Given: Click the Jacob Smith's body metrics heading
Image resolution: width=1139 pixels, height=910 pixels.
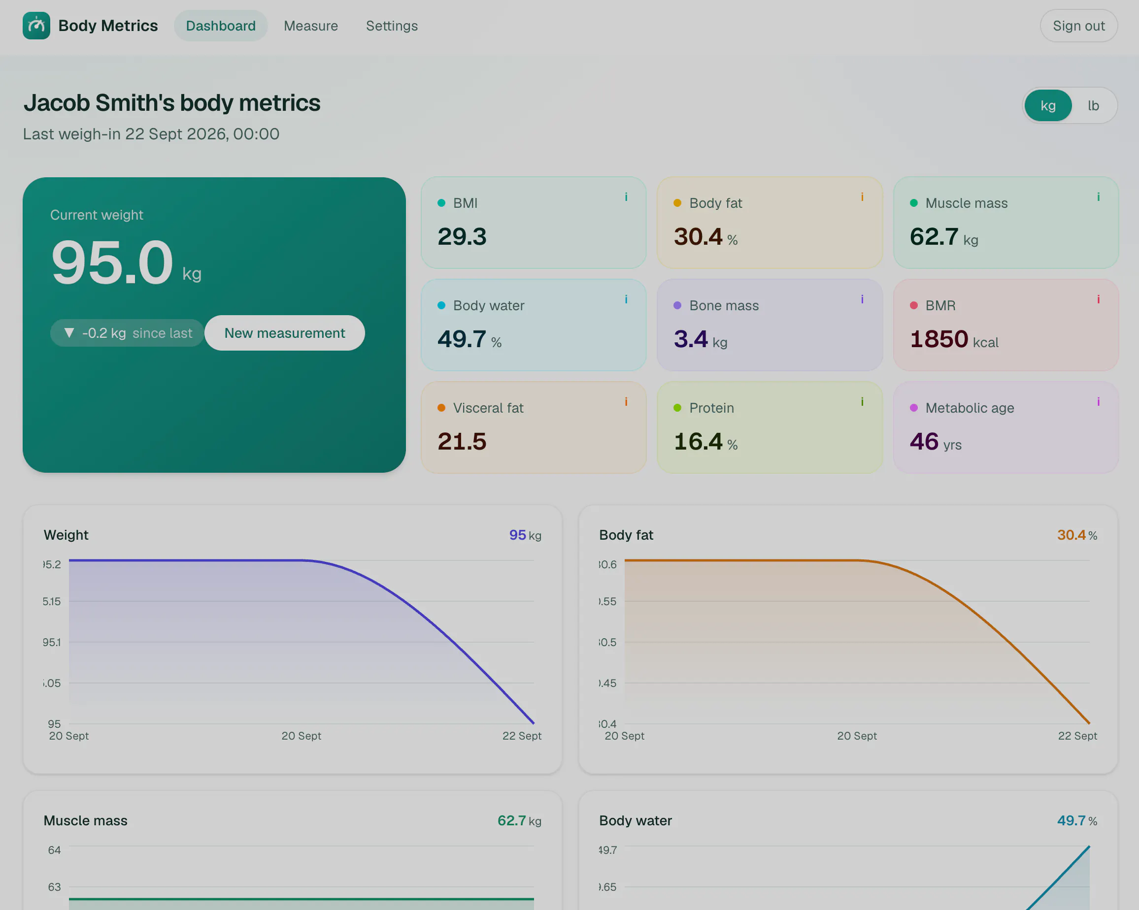Looking at the screenshot, I should click(x=172, y=102).
